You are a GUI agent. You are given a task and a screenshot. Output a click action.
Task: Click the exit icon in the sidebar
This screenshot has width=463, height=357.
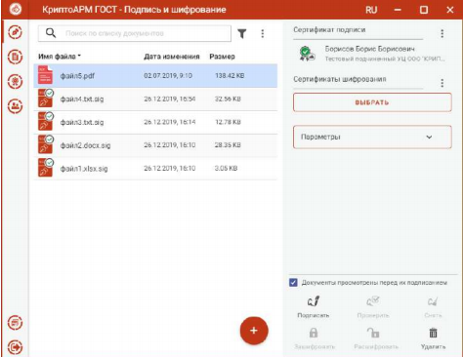15,347
